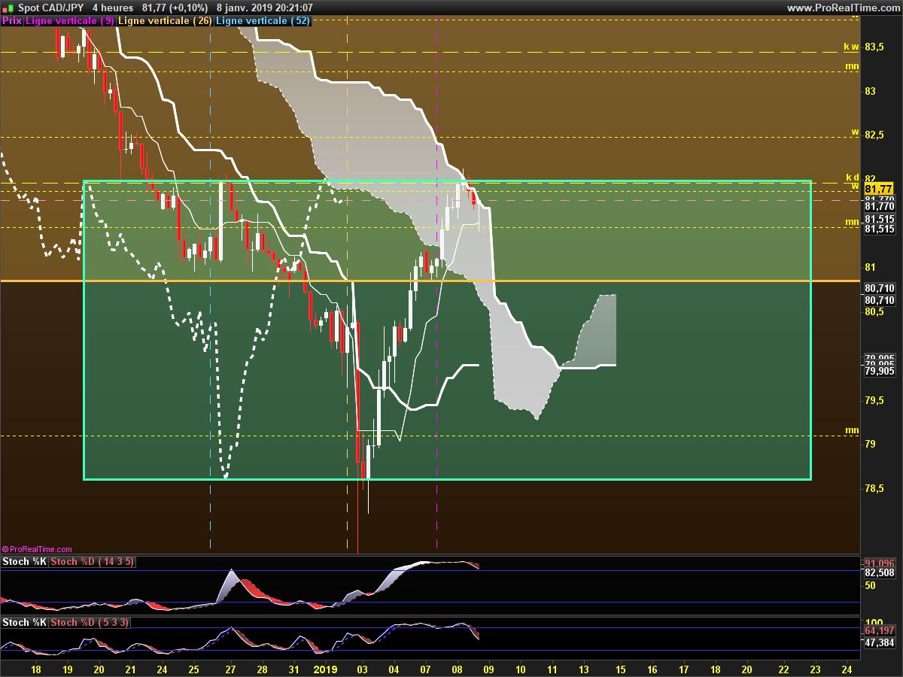Screen dimensions: 903x677
Task: Click date 03 on the time axis
Action: tap(363, 669)
